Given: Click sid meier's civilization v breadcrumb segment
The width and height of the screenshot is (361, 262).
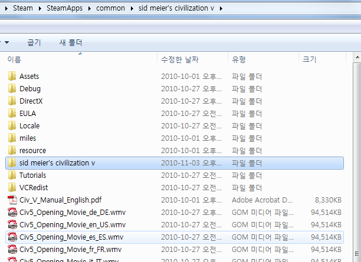Looking at the screenshot, I should pos(176,8).
